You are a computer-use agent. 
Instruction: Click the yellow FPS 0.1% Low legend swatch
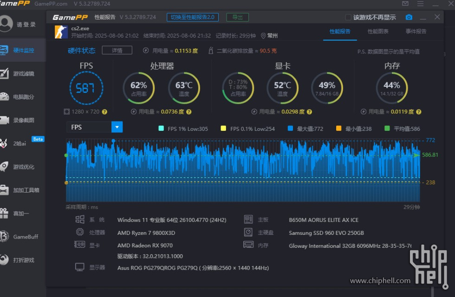click(223, 128)
